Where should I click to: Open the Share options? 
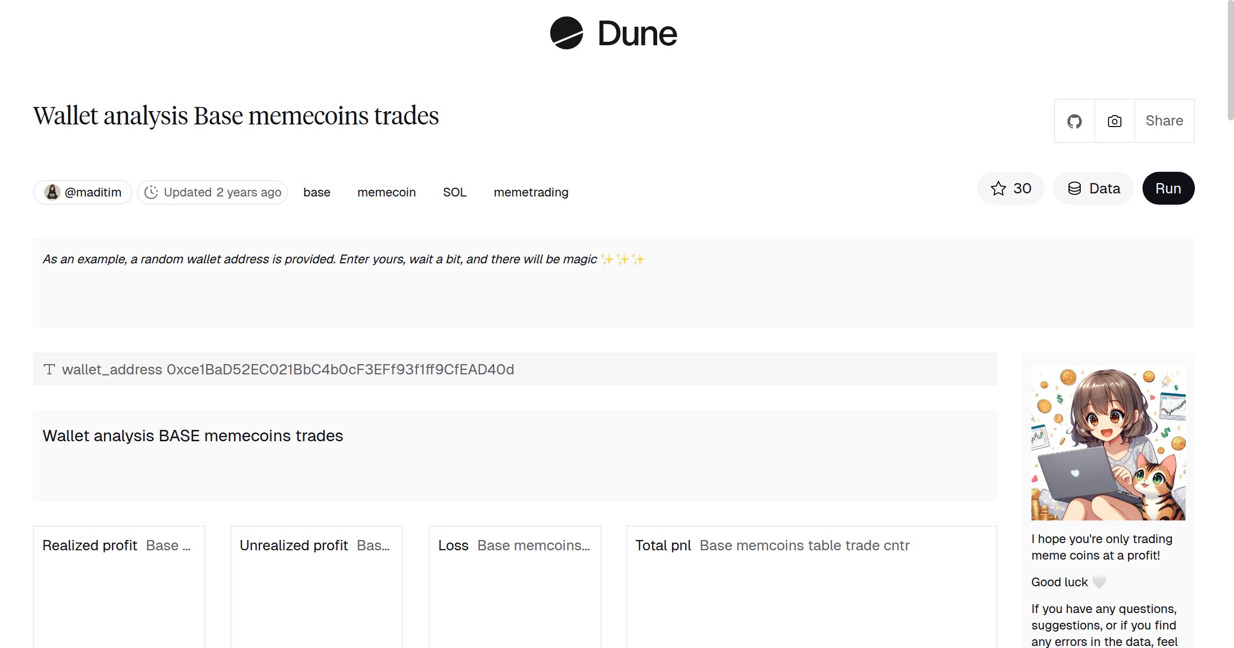(1164, 121)
